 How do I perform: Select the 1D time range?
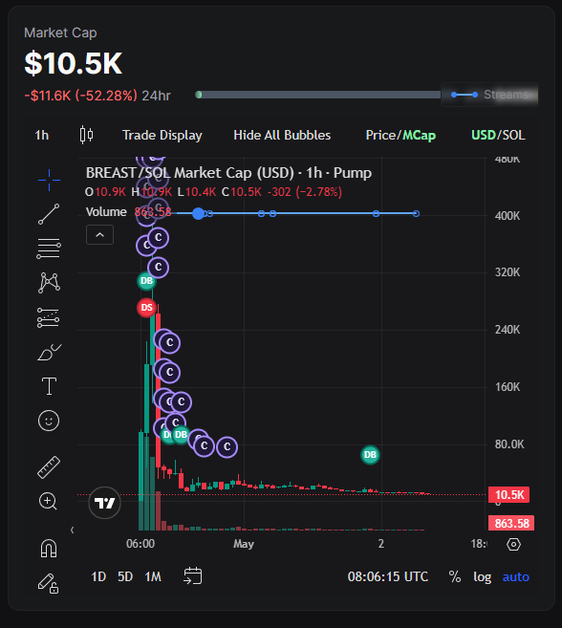(98, 576)
